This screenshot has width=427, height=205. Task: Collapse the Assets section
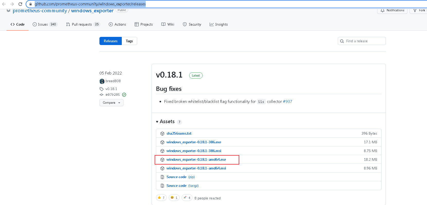tap(165, 122)
